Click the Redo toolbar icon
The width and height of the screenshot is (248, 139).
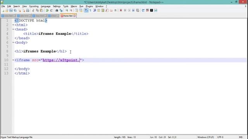51,10
